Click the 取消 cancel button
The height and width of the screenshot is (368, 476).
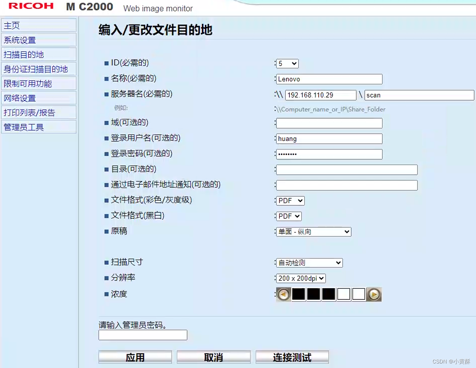[x=214, y=357]
